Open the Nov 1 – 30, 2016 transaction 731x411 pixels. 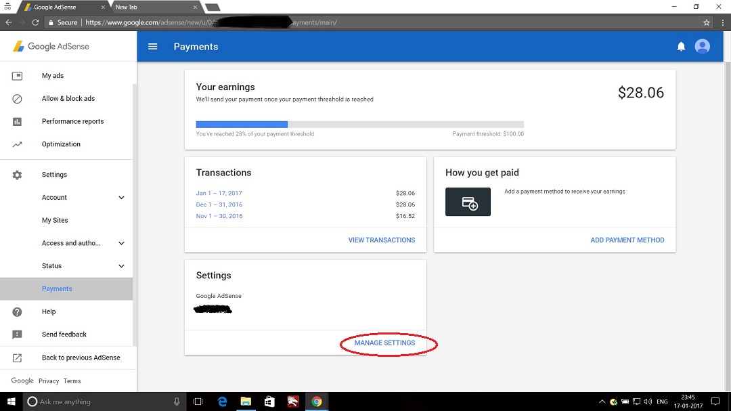tap(219, 216)
